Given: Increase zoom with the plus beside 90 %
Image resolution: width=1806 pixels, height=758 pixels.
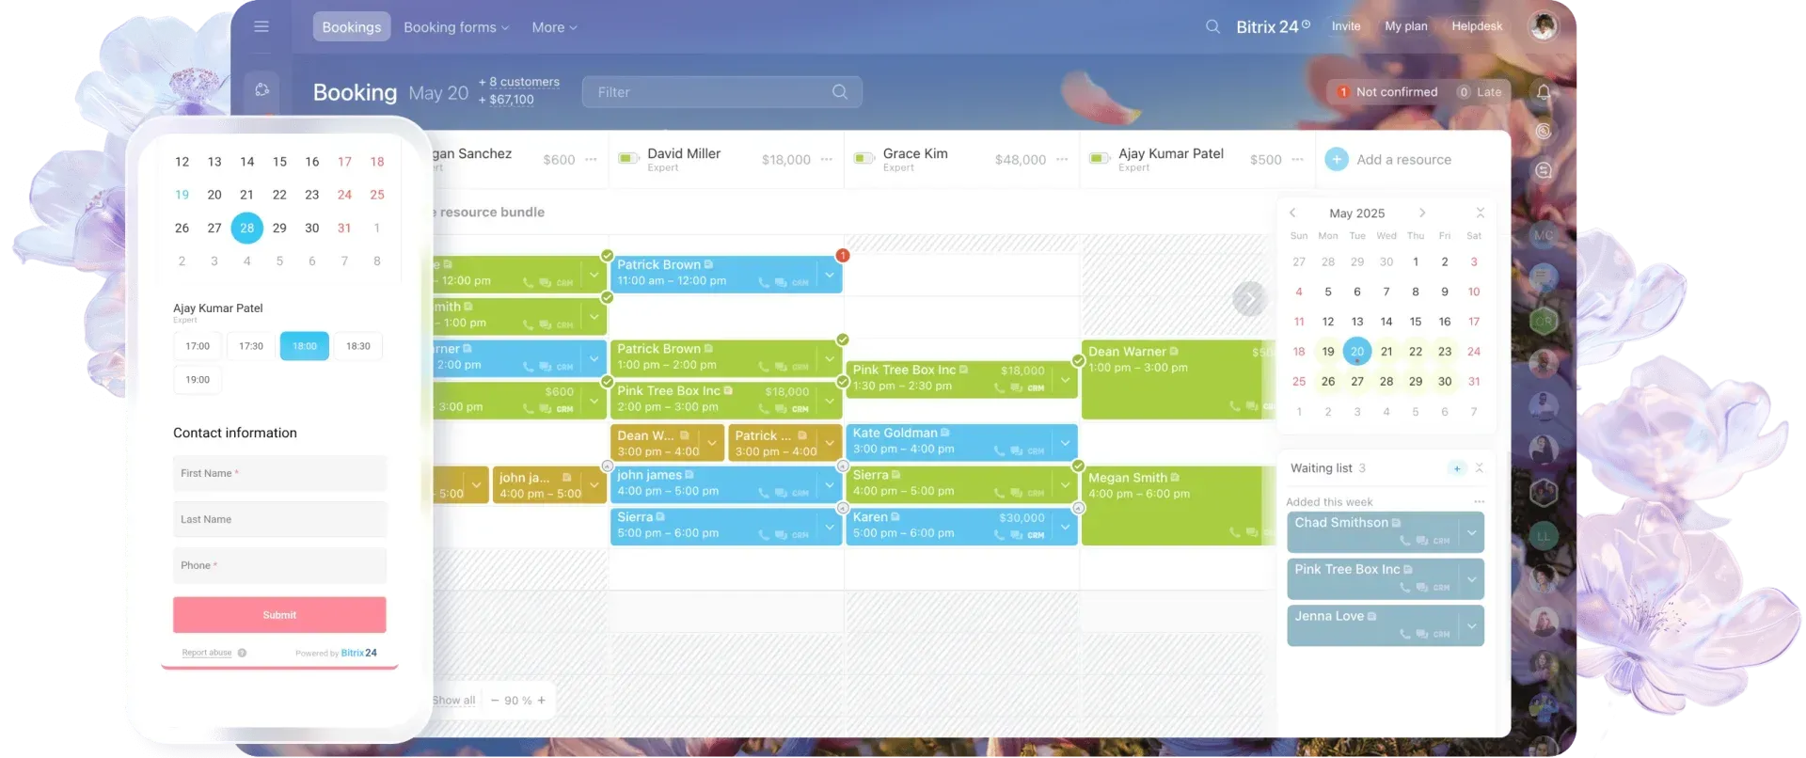Looking at the screenshot, I should pos(542,701).
